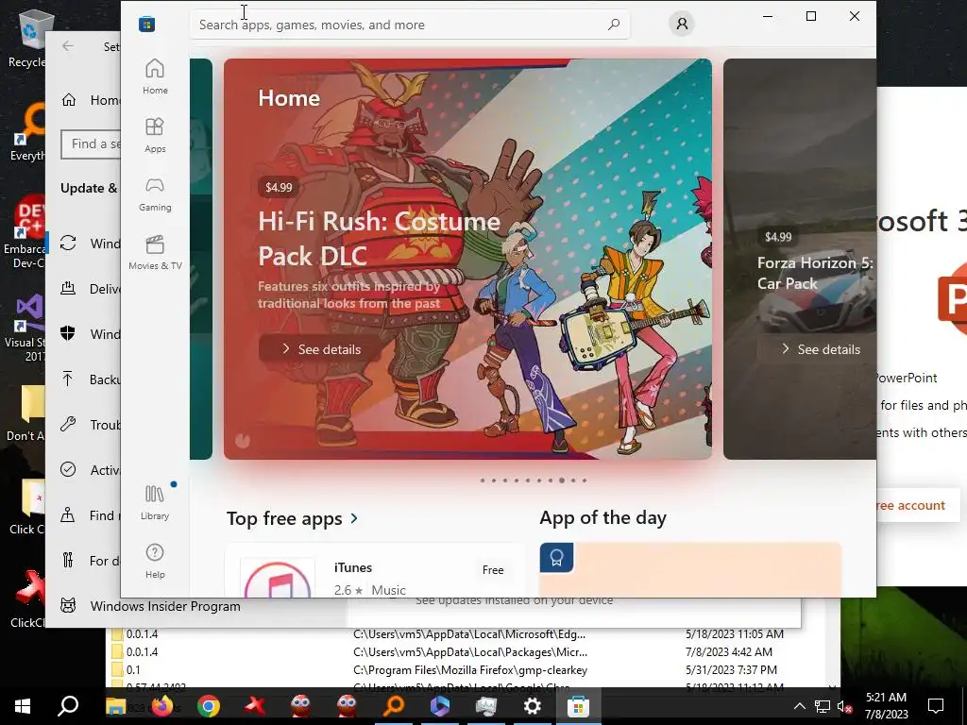
Task: Open the Home tab in Store sidebar
Action: click(155, 76)
